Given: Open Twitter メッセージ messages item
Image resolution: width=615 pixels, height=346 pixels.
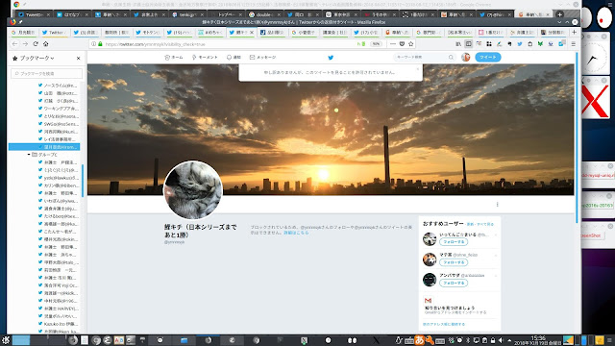Looking at the screenshot, I should 262,58.
